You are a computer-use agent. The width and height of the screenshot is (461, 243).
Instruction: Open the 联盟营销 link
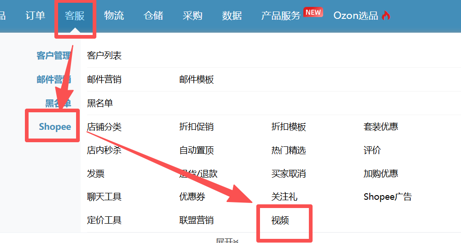click(x=196, y=220)
